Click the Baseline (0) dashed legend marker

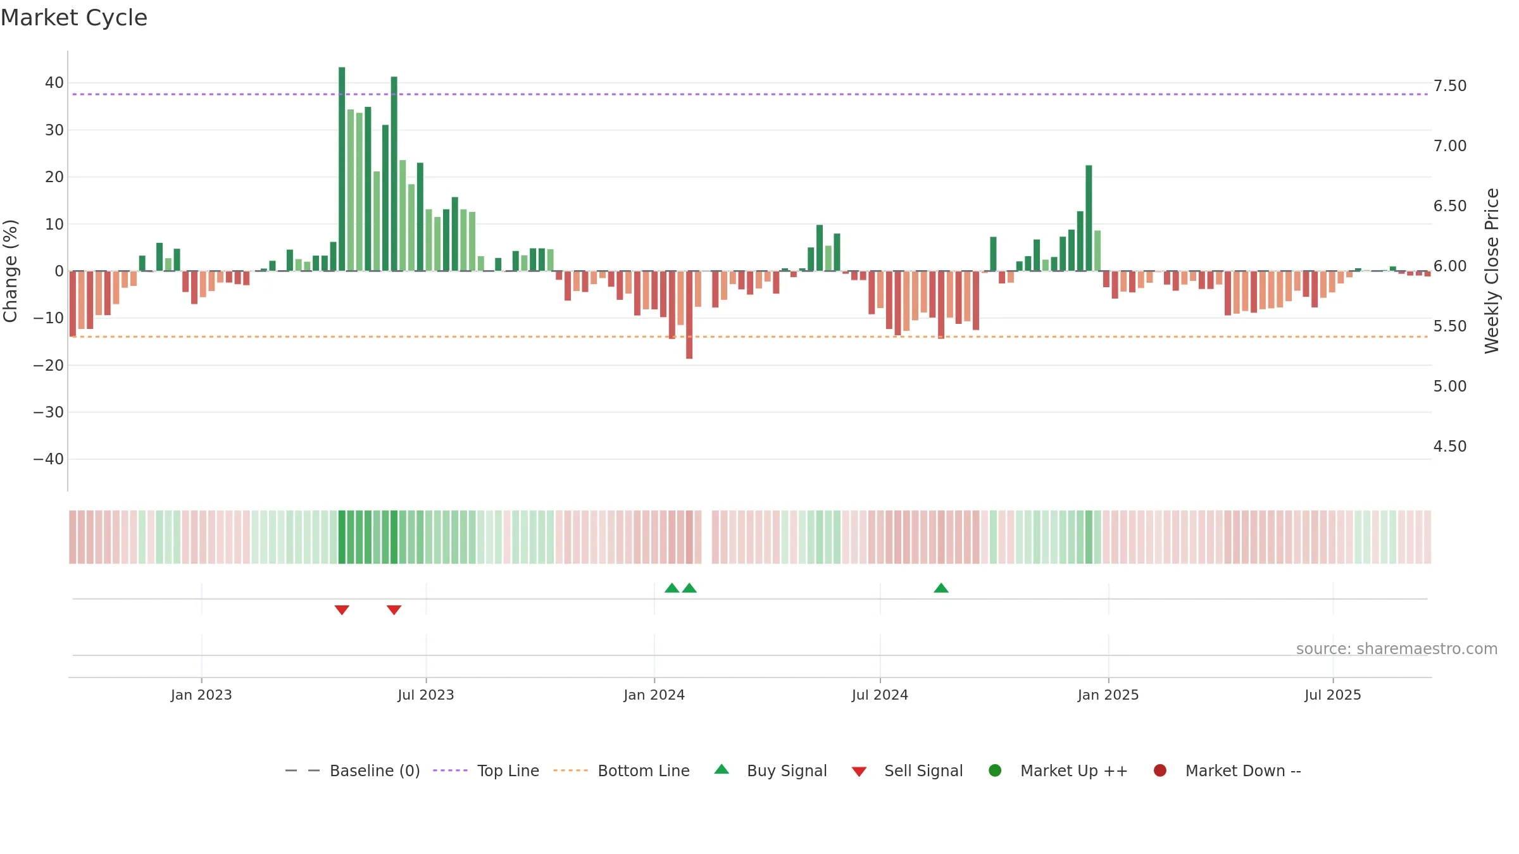tap(303, 770)
